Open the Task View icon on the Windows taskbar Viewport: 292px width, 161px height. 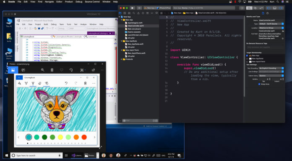click(x=66, y=156)
